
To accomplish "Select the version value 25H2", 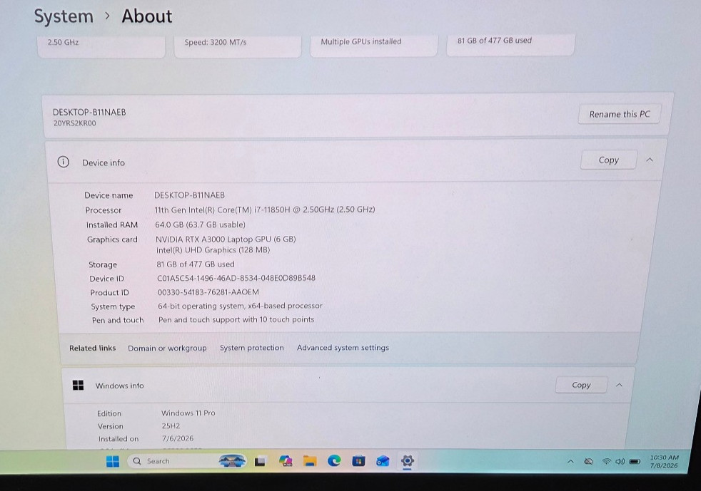I will click(171, 426).
